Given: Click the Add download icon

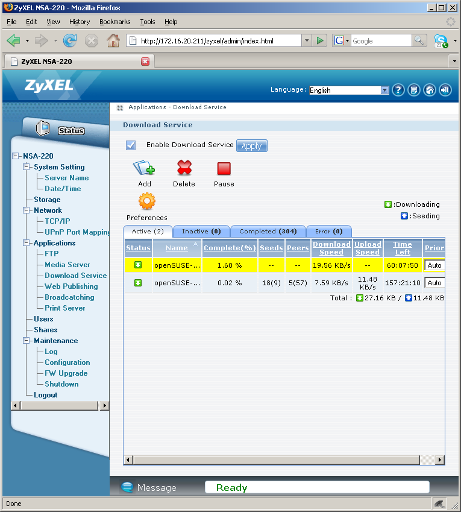Looking at the screenshot, I should click(x=144, y=168).
